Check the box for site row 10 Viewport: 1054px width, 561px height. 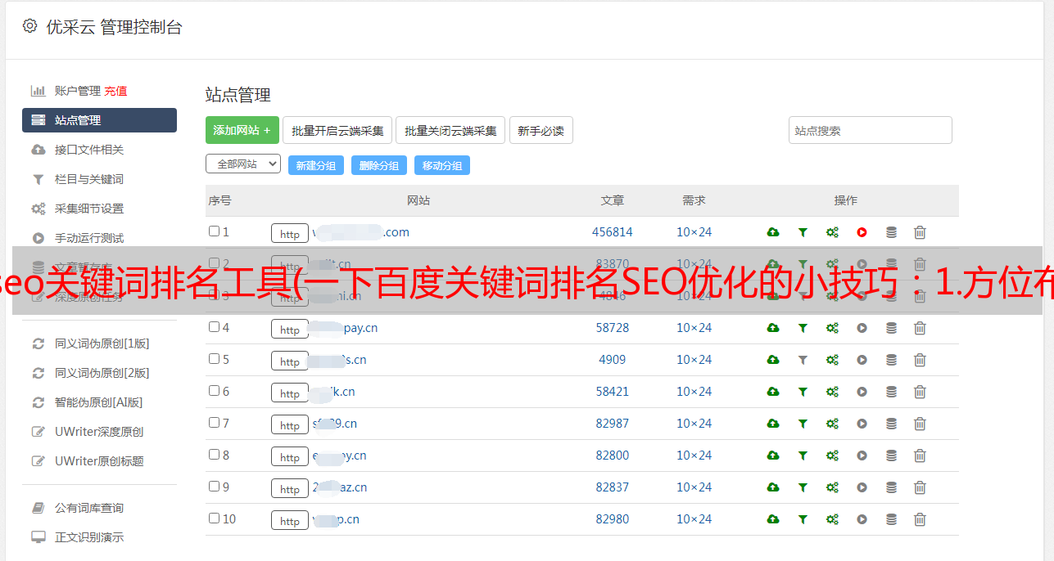[214, 518]
